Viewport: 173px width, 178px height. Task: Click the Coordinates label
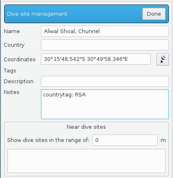(19, 60)
